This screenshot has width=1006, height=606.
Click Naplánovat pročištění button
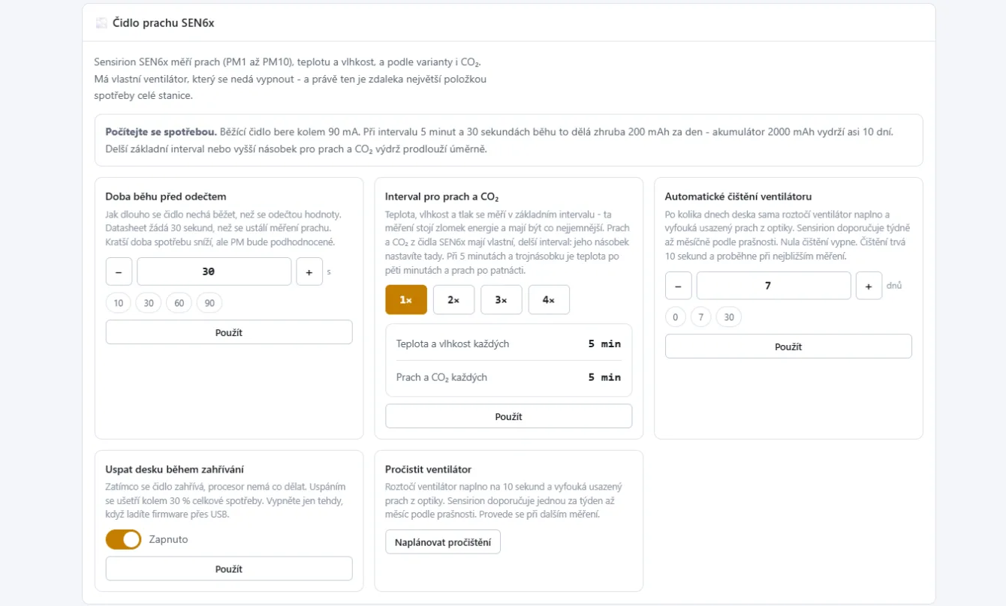click(443, 542)
